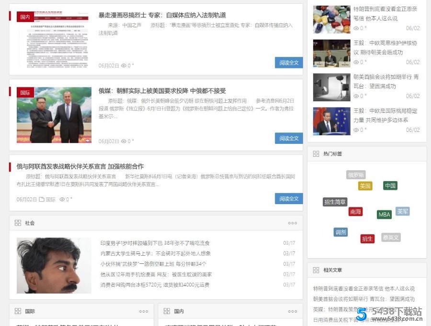Click the grid icon beside 热门标签 heading

316,154
